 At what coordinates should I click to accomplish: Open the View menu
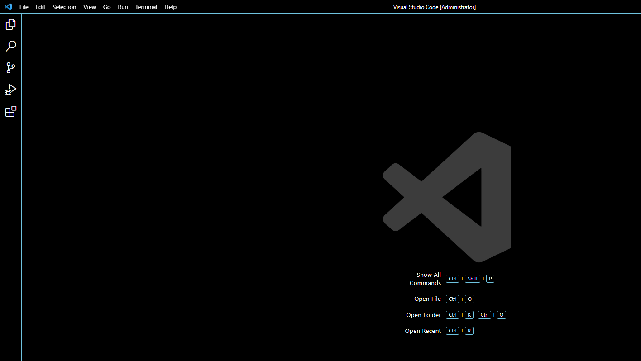(90, 7)
